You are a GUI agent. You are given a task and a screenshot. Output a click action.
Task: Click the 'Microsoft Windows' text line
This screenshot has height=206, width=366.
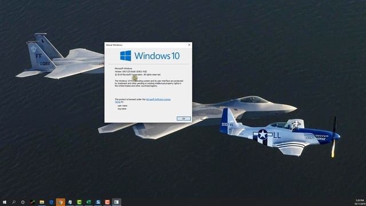124,69
